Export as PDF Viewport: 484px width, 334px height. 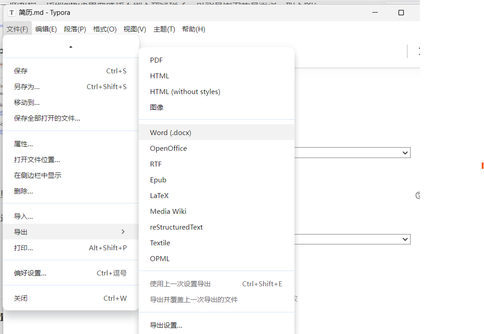[217, 60]
